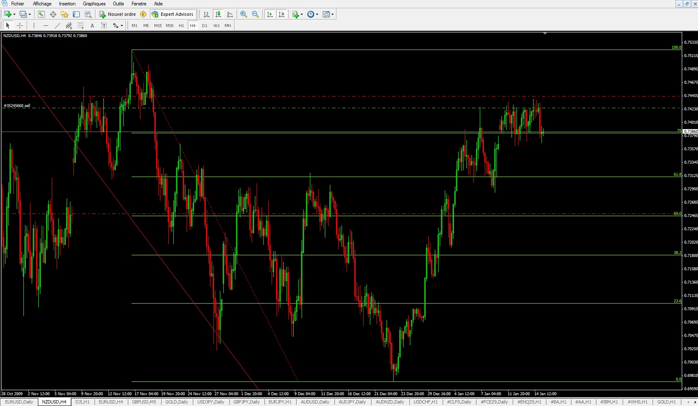
Task: Click the Nouvel ordre button
Action: point(117,14)
